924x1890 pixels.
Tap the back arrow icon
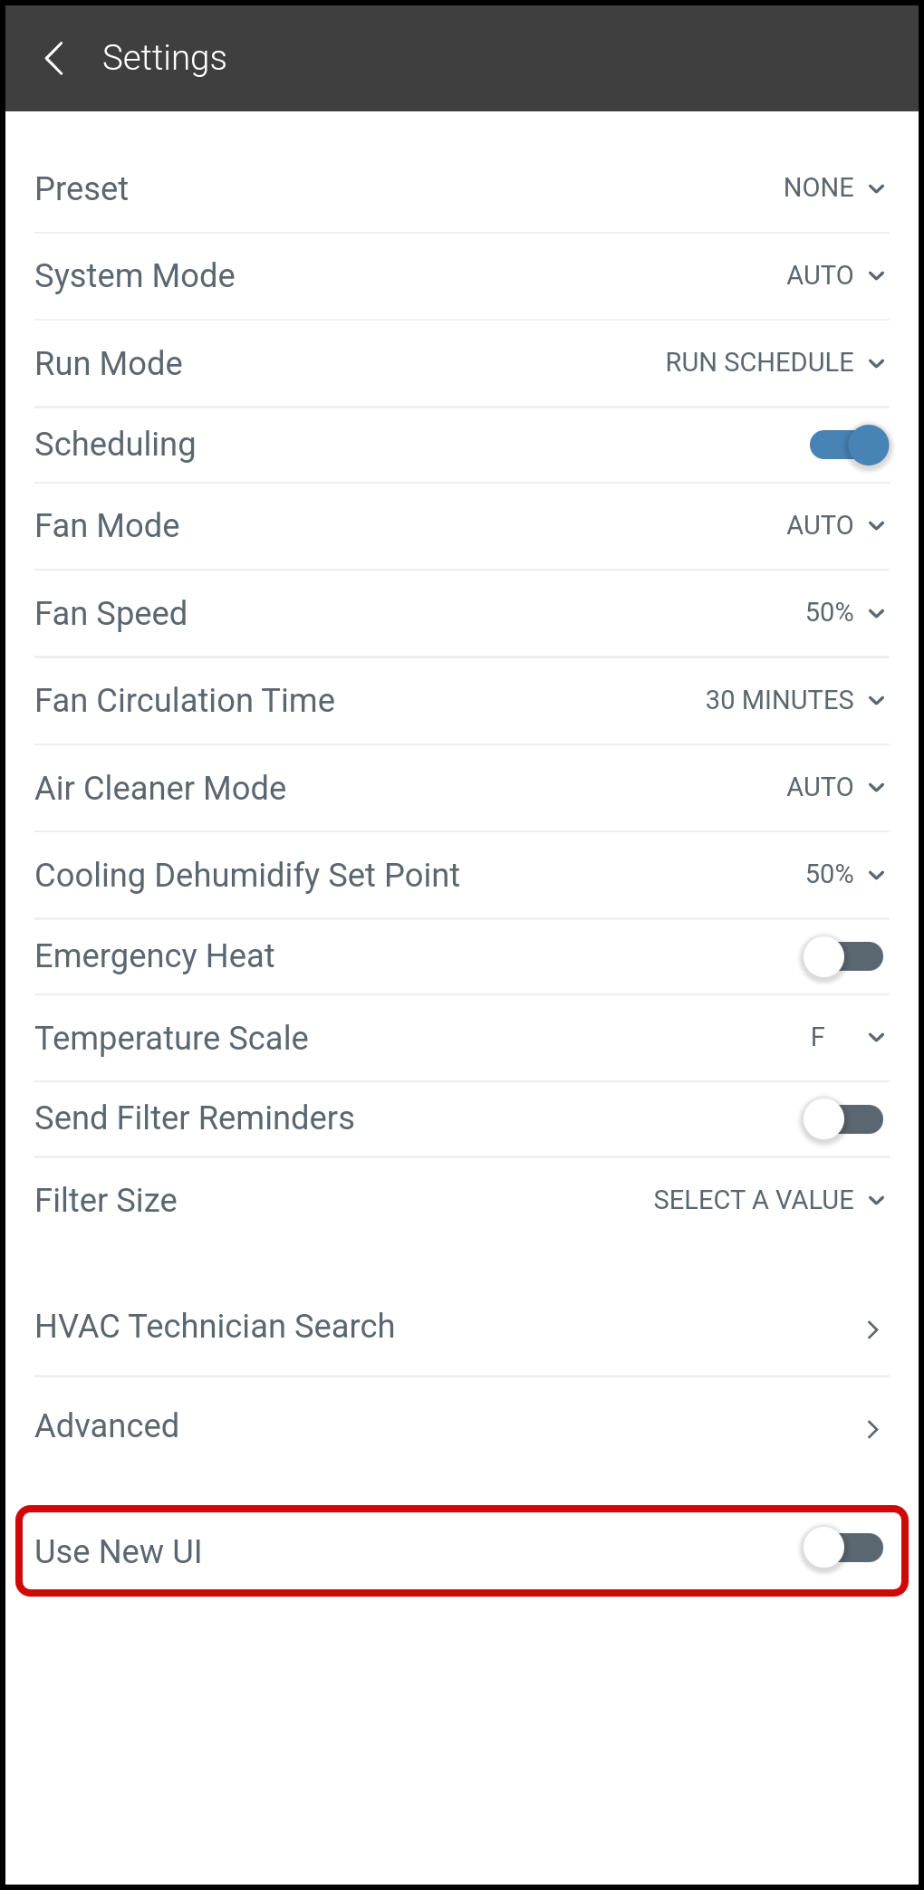[x=54, y=58]
